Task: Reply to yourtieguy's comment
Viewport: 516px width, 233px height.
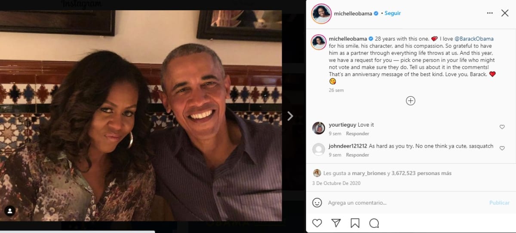Action: click(x=357, y=134)
